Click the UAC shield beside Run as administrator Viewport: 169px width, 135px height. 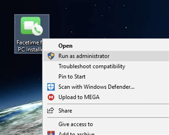tap(51, 56)
